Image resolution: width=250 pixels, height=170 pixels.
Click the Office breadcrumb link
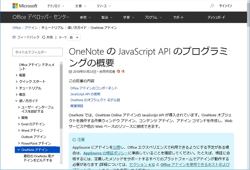[17, 28]
